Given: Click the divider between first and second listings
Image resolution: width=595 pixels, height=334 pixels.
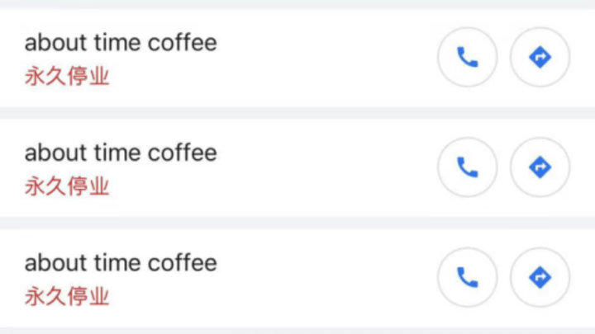Looking at the screenshot, I should (297, 113).
